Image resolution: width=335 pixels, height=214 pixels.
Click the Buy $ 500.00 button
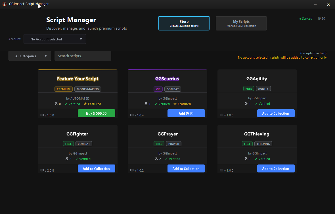pyautogui.click(x=96, y=113)
